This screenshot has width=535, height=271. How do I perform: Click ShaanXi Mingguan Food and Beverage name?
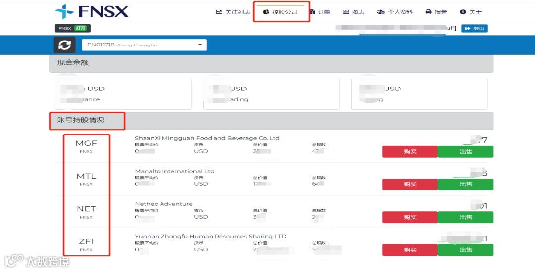207,138
